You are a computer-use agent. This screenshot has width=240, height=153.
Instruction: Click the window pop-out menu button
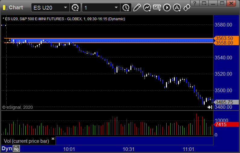coord(204,3)
